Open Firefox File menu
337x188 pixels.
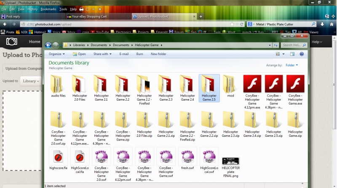(4, 9)
